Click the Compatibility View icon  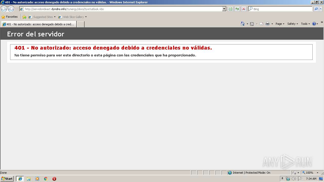231,9
